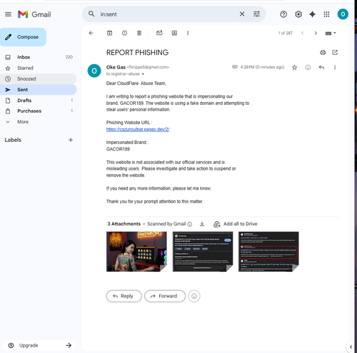Open the phishing website URL link
Screen dimensions: 357x353
point(138,129)
